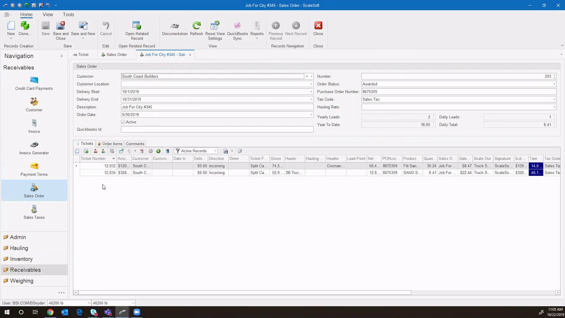The height and width of the screenshot is (318, 565).
Task: Switch to the View ribbon tab
Action: click(48, 15)
